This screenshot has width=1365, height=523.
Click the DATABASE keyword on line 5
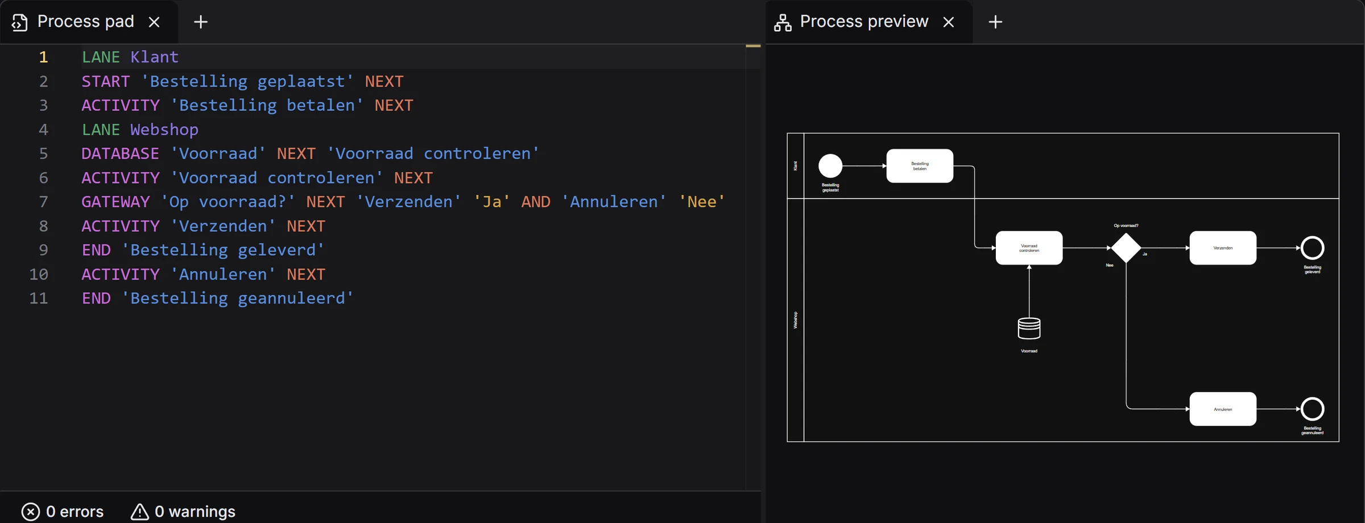point(120,153)
